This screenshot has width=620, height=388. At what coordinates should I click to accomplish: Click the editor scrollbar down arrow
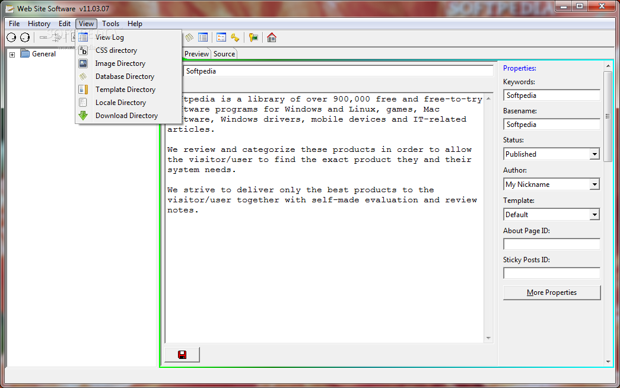point(489,338)
